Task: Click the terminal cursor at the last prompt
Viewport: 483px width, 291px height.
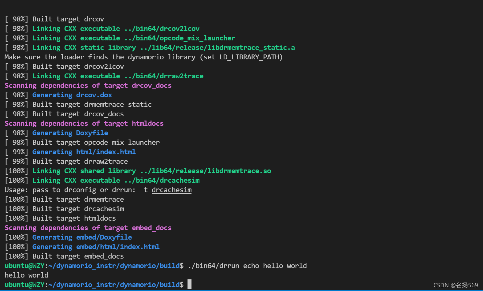Action: tap(190, 284)
